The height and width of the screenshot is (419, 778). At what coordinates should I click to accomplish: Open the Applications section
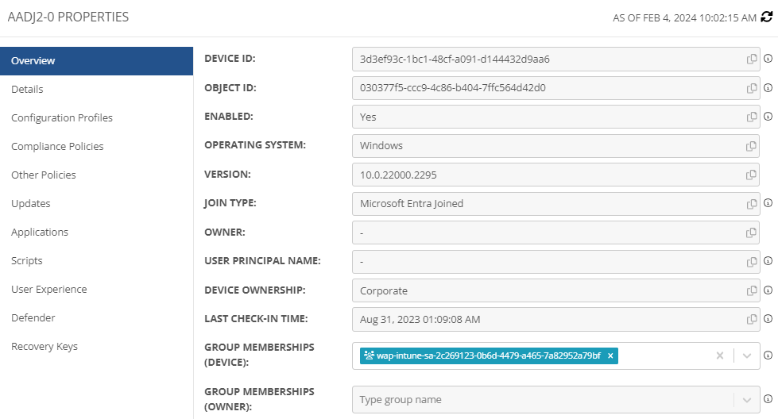pyautogui.click(x=40, y=233)
